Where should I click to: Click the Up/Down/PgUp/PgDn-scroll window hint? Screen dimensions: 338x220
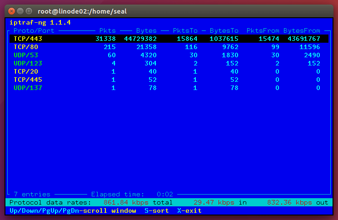coord(73,210)
